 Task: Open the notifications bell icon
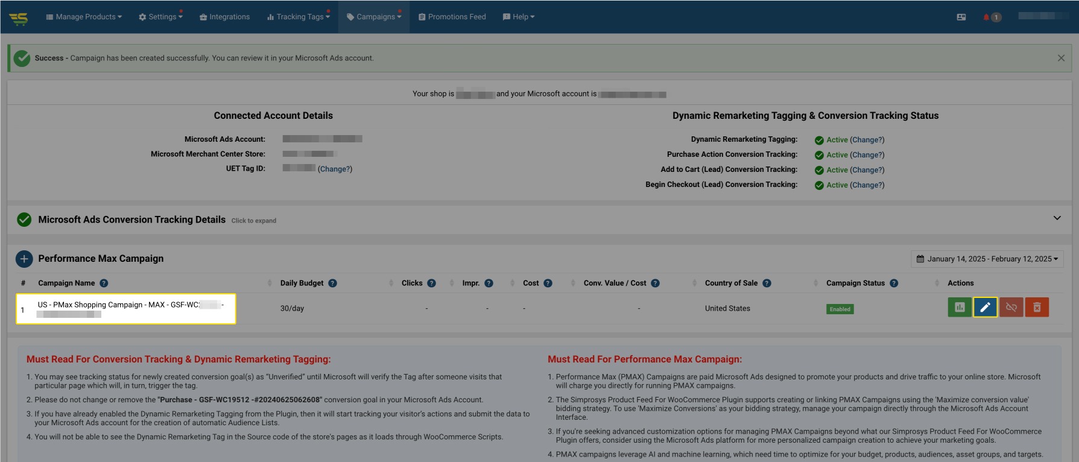coord(987,17)
